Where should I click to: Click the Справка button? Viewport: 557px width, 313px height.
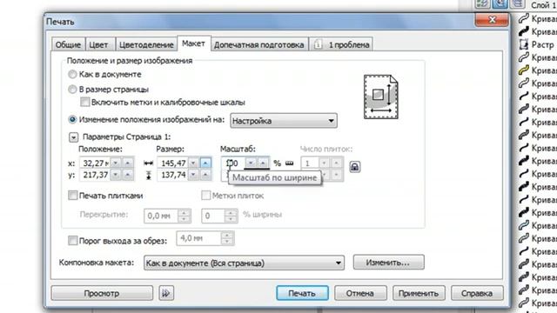pos(477,293)
